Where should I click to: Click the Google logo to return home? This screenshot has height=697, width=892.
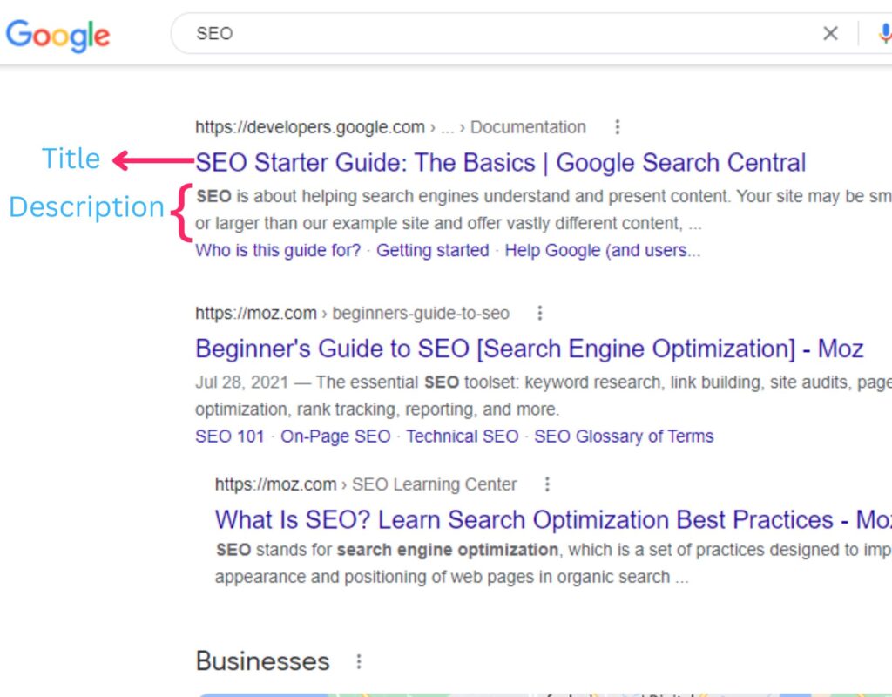coord(57,36)
